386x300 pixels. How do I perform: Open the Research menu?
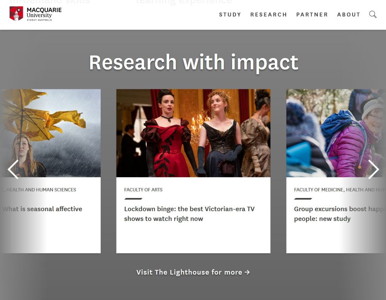pos(268,15)
